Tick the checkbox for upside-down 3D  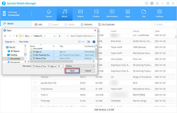point(35,83)
